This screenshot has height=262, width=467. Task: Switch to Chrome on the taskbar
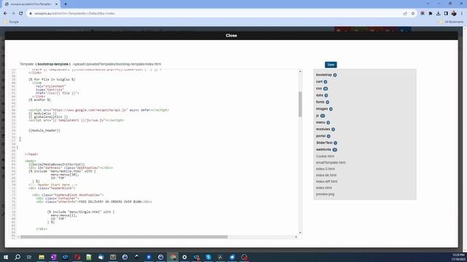tap(173, 257)
